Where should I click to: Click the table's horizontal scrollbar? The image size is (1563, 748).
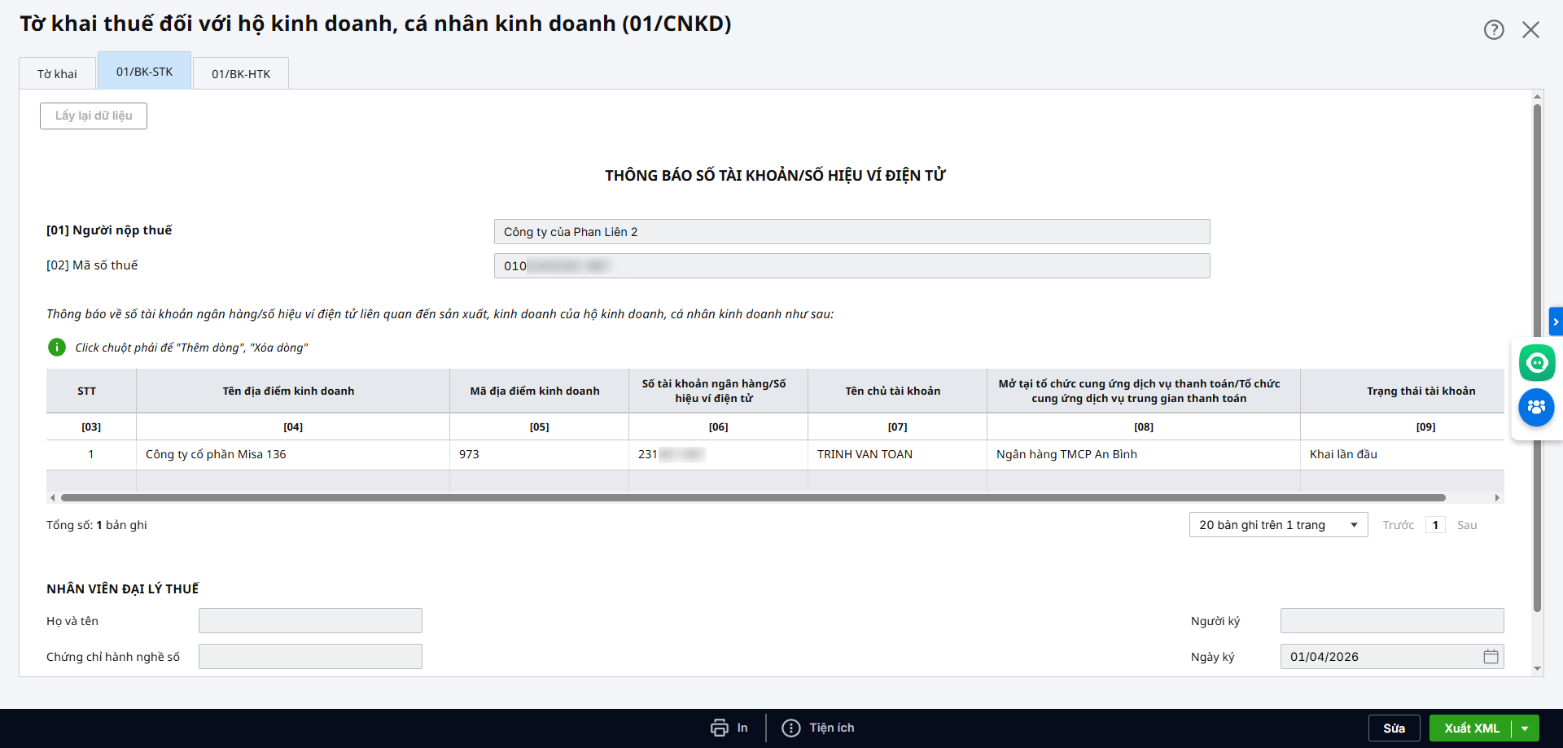click(x=752, y=497)
